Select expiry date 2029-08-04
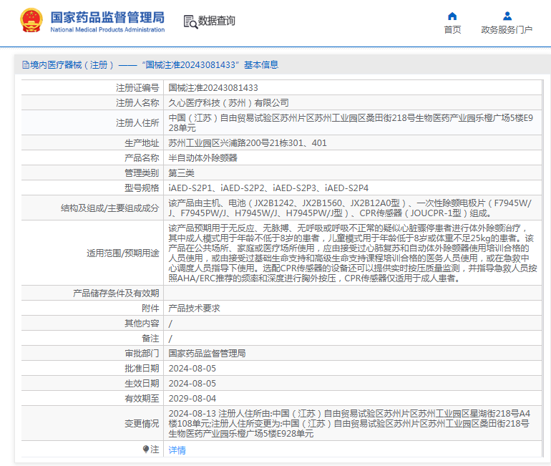The width and height of the screenshot is (551, 466). (192, 399)
